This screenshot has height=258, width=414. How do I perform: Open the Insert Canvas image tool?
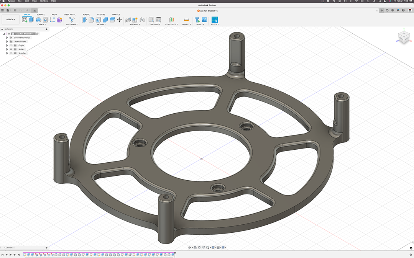[x=204, y=20]
